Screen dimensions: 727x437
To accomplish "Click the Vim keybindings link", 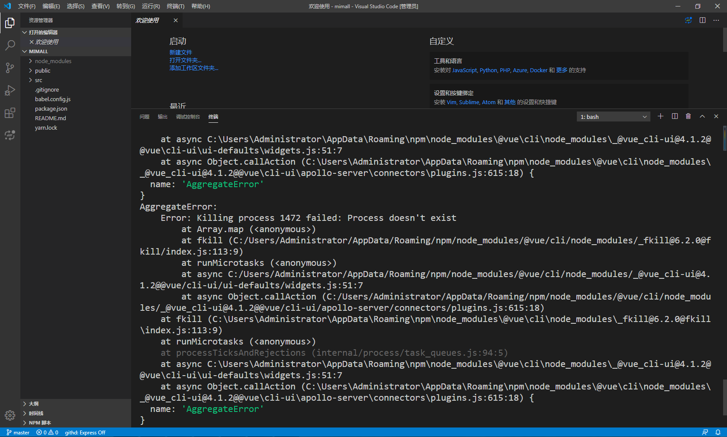I will coord(451,102).
